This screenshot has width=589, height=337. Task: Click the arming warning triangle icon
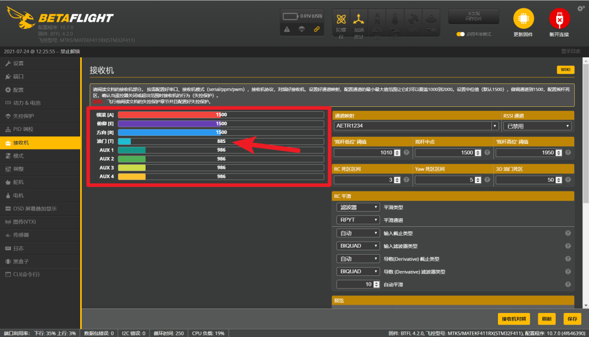(x=287, y=29)
